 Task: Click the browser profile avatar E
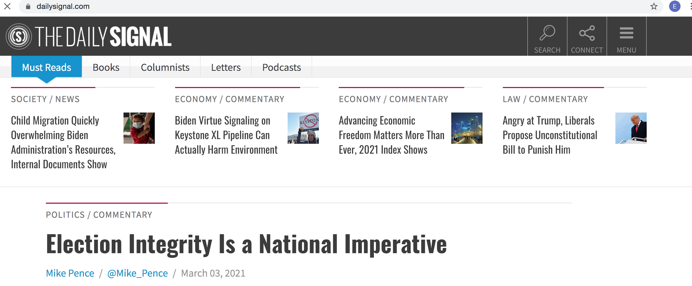pyautogui.click(x=674, y=7)
